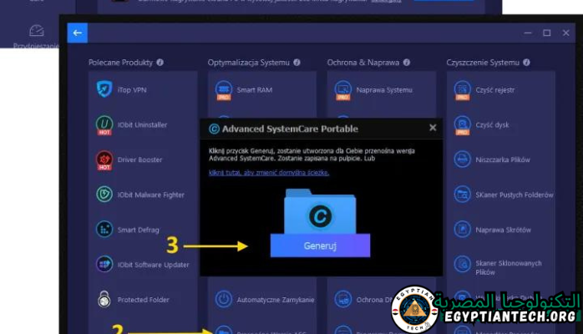Click link to change default path
583x334 pixels.
(x=269, y=173)
